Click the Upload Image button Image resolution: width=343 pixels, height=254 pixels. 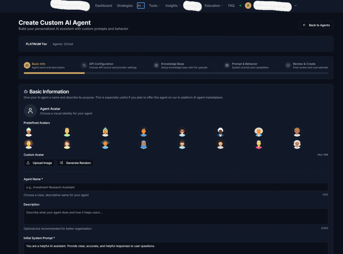click(x=39, y=163)
